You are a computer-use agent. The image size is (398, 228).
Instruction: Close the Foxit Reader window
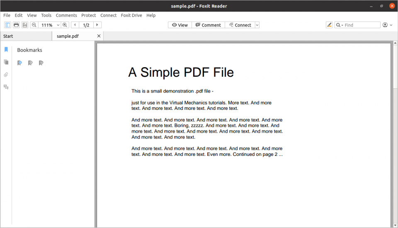click(x=392, y=6)
